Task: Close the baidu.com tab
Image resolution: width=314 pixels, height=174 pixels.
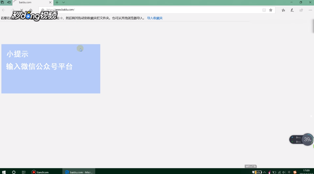Action: (50, 2)
